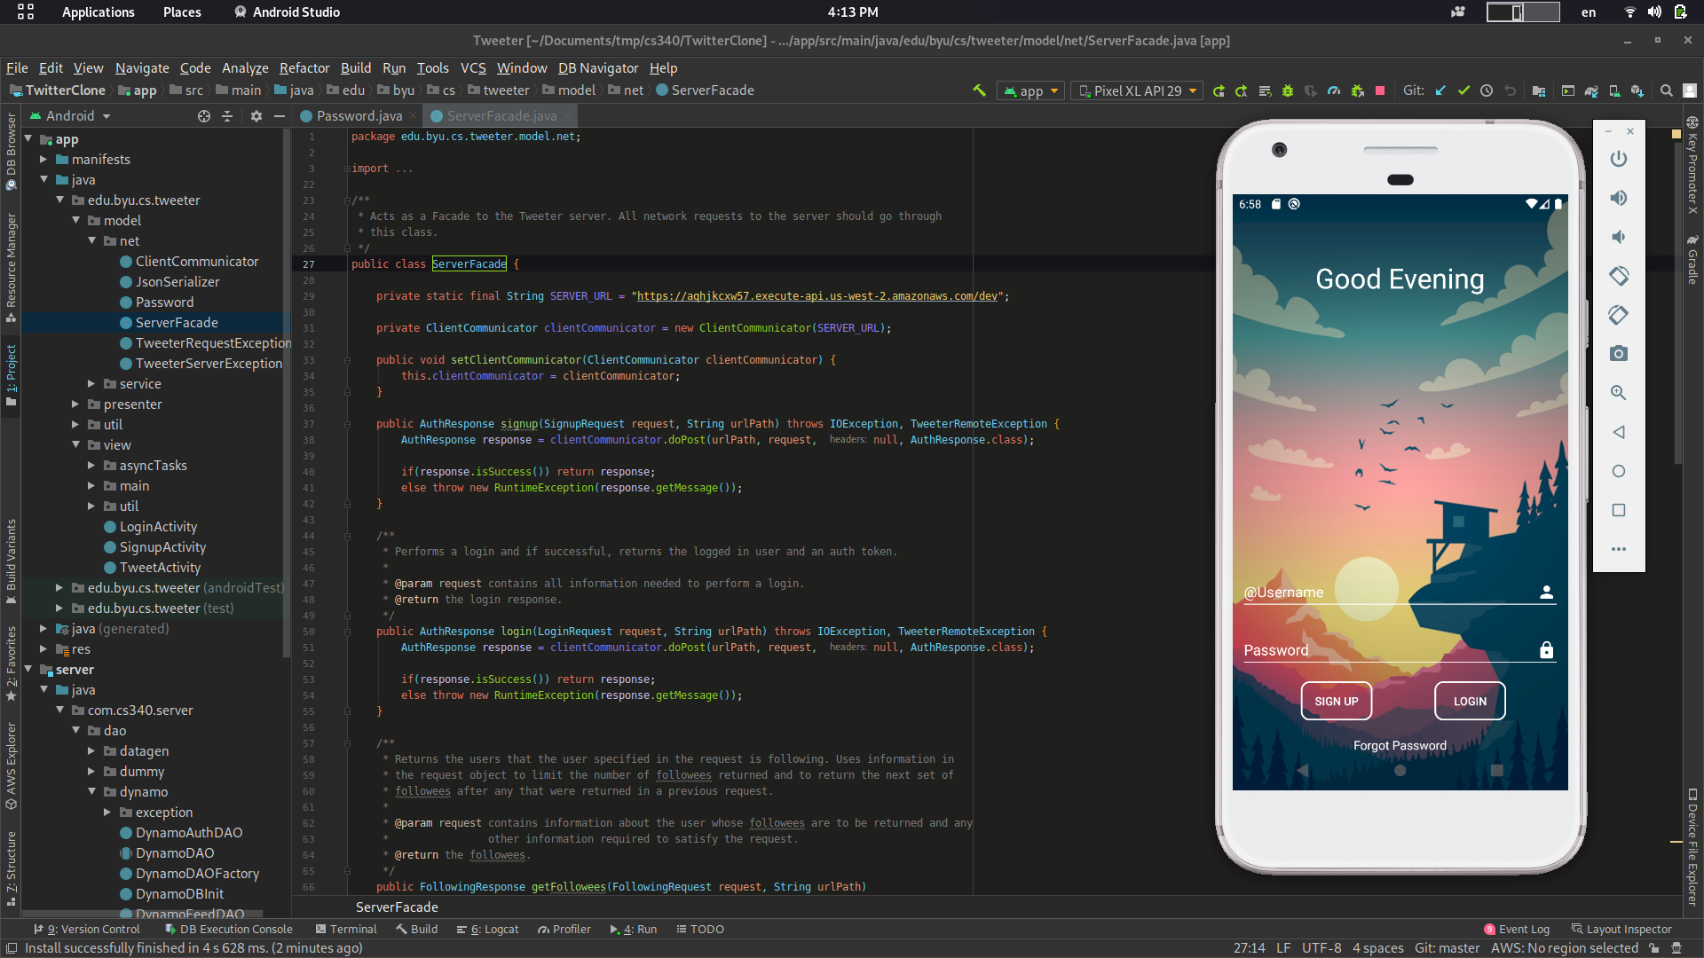Click Search Everywhere magnifier icon
Screen dimensions: 1704x958
[1667, 90]
